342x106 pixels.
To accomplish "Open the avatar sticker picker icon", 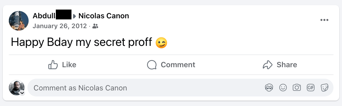I will click(269, 88).
